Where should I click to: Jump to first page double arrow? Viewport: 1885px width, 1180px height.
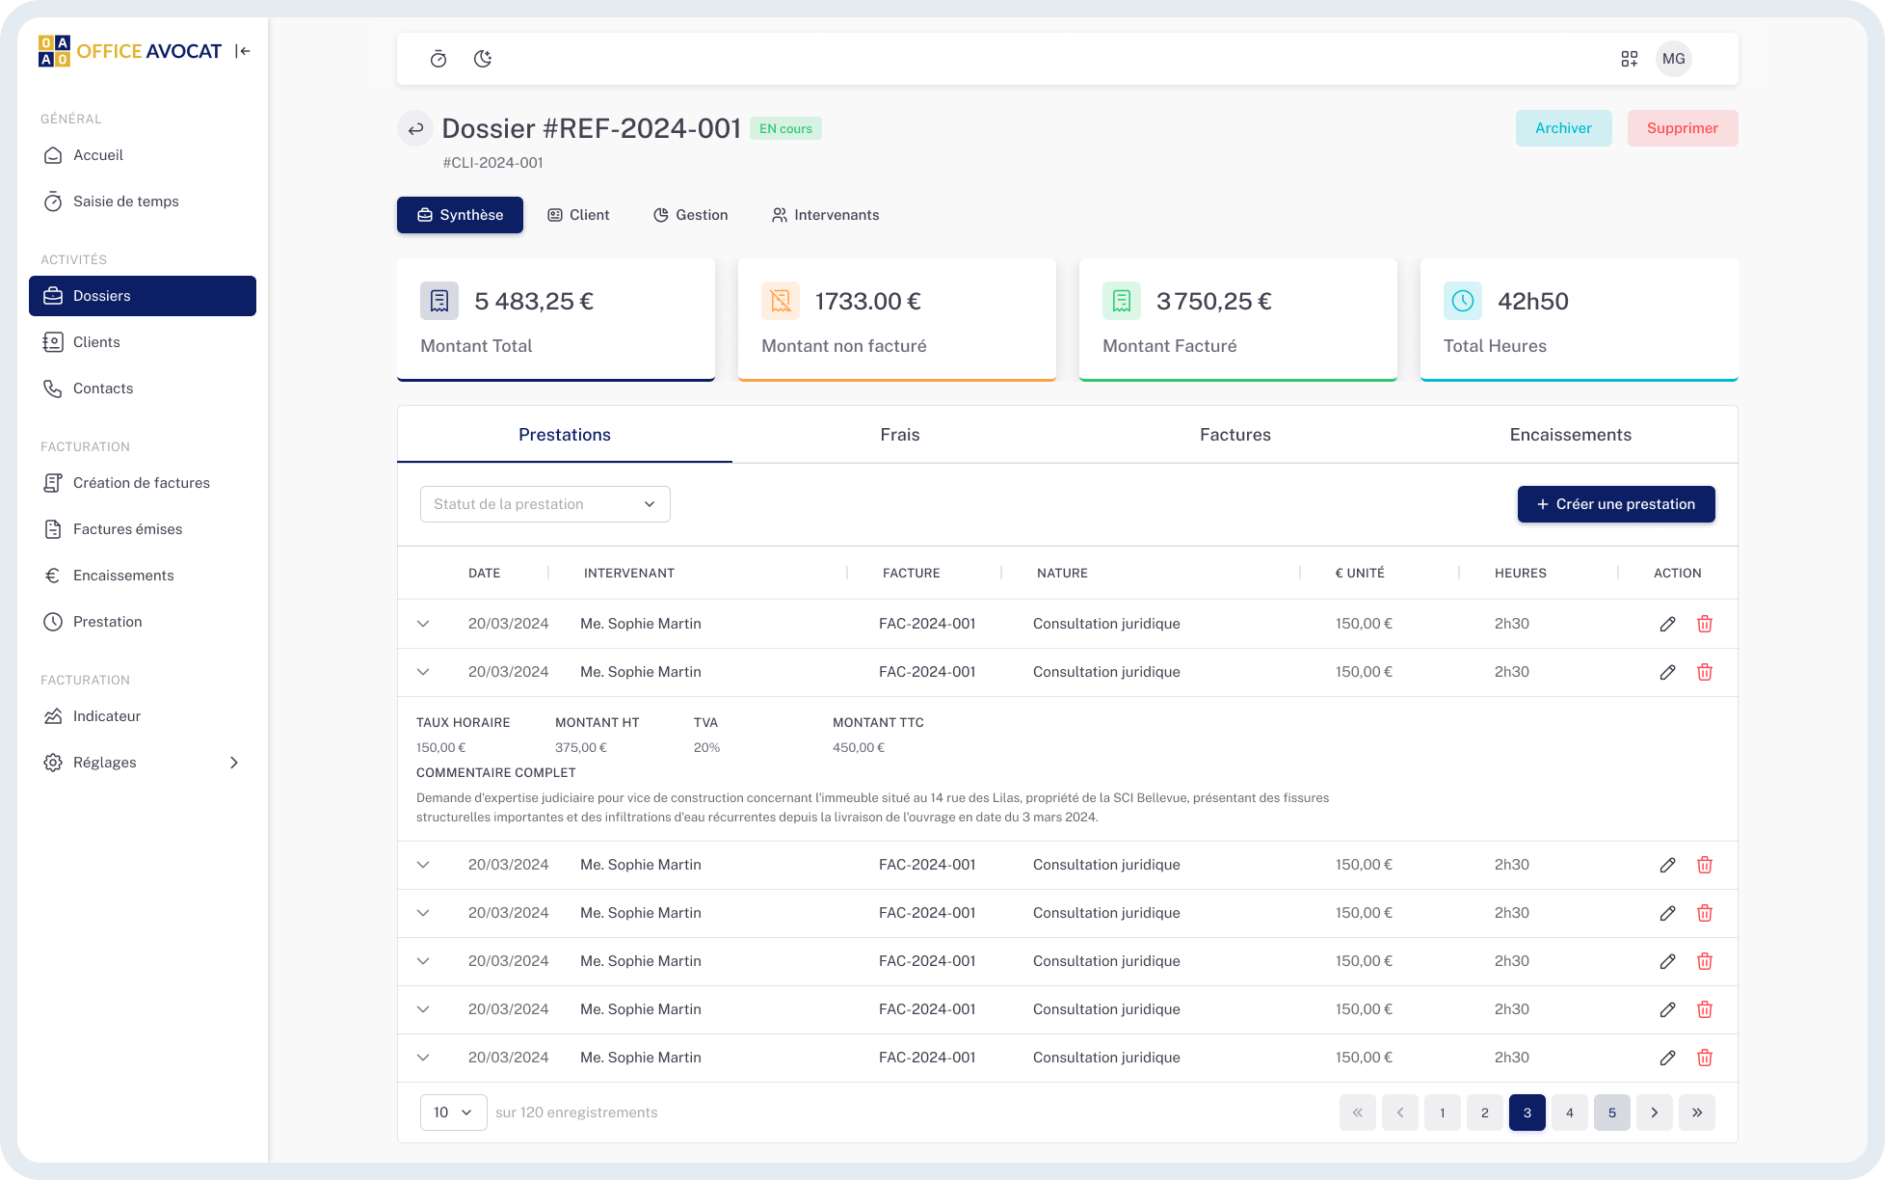pos(1358,1113)
